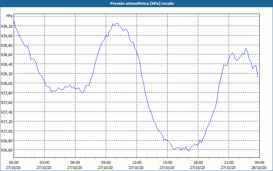Image resolution: width=273 pixels, height=171 pixels.
Task: Select the 936,60 y-axis value
Action: point(6,150)
